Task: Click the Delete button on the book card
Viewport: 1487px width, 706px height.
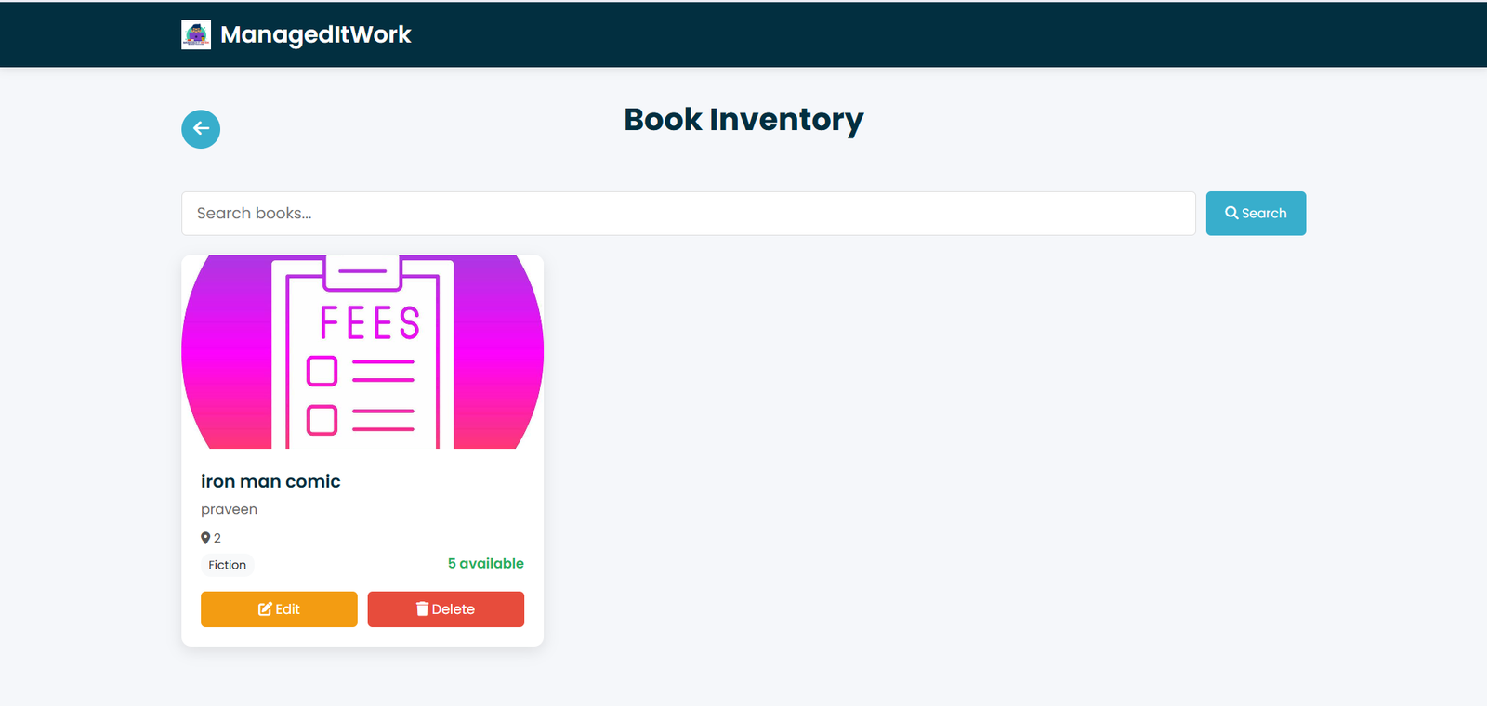Action: (445, 608)
